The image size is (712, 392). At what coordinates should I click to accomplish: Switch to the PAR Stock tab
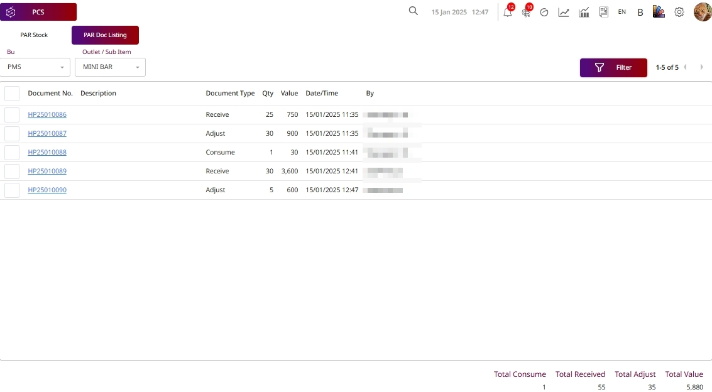34,35
